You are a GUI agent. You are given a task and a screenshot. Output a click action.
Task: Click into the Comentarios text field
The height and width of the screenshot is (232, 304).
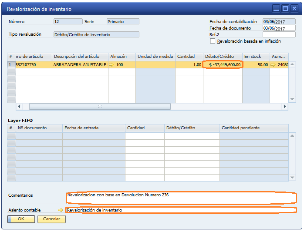pyautogui.click(x=181, y=198)
